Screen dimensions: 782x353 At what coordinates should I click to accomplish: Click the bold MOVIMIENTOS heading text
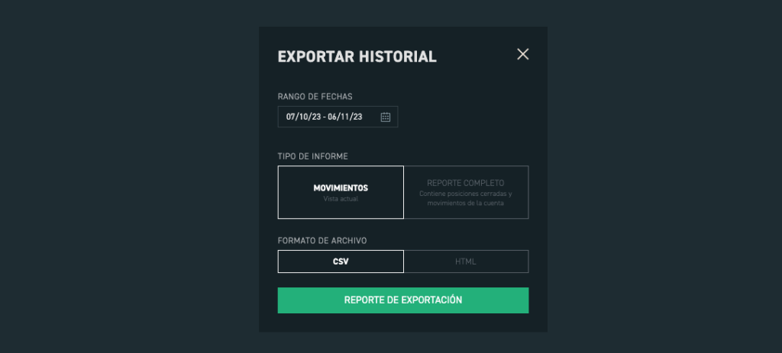(341, 188)
